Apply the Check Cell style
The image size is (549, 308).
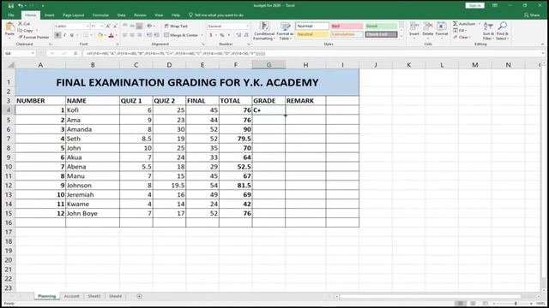(x=381, y=34)
